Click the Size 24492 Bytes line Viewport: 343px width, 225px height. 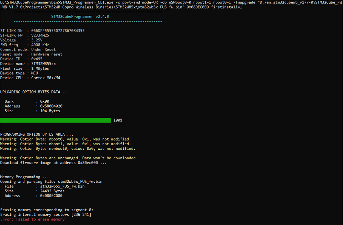(35, 191)
